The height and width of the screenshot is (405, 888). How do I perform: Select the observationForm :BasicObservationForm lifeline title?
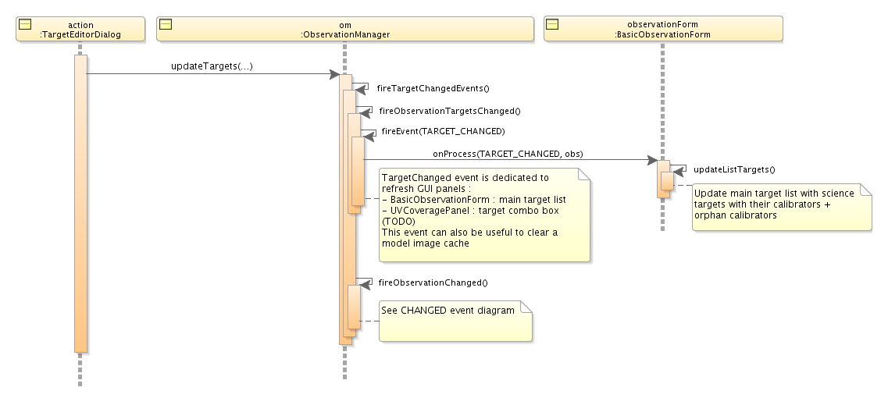point(662,30)
